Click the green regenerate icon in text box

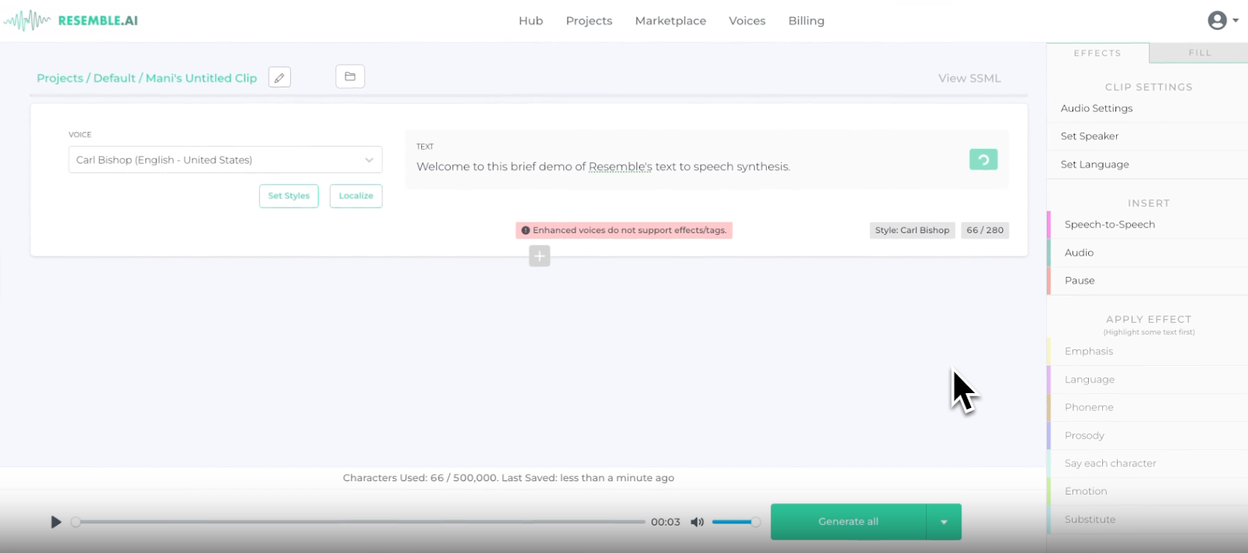[983, 159]
